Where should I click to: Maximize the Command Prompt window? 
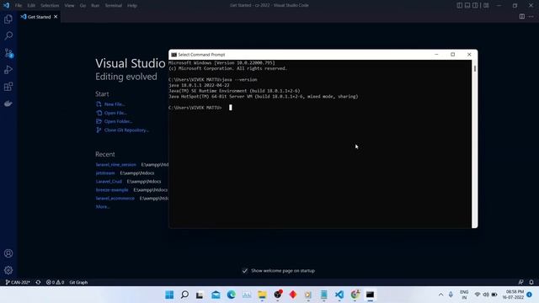453,54
